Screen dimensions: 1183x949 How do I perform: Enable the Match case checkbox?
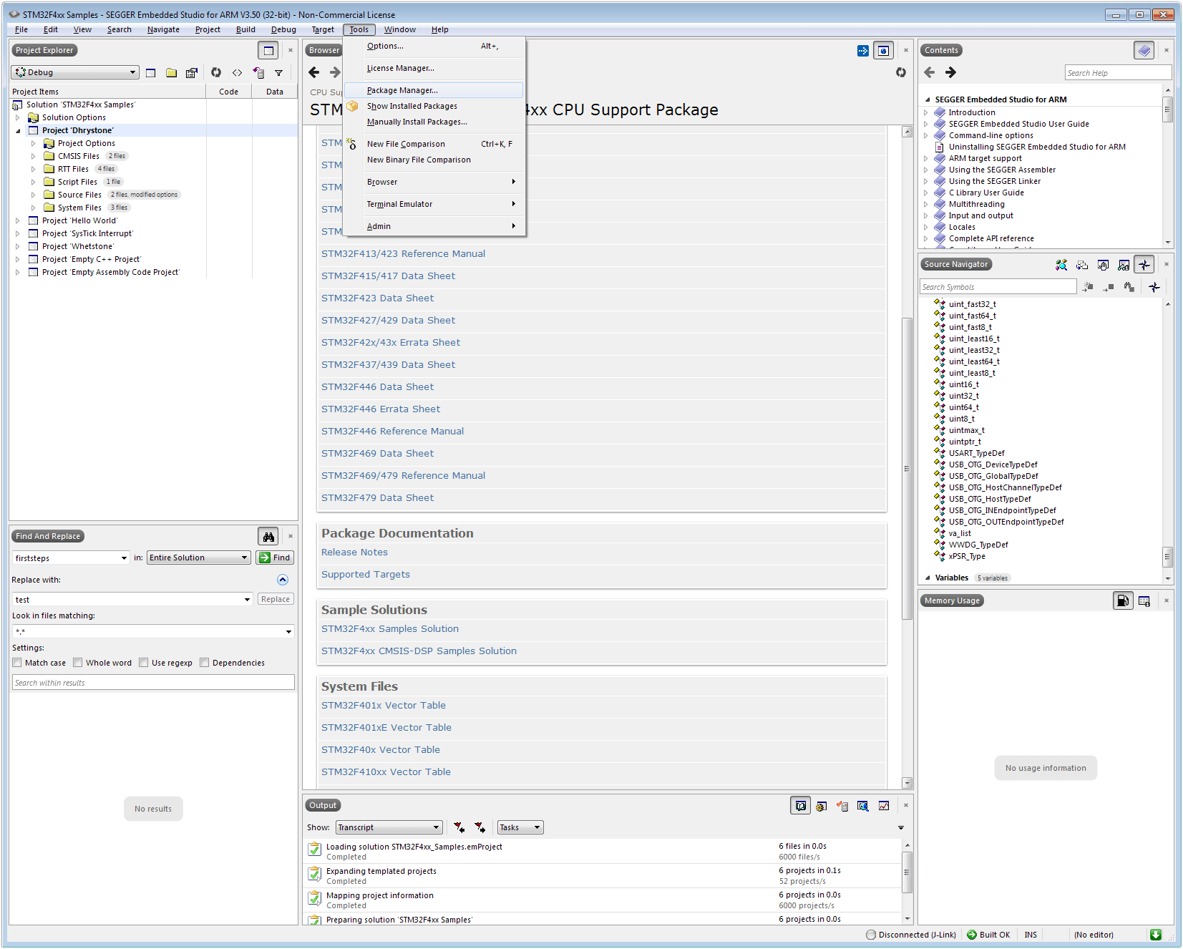pos(17,663)
